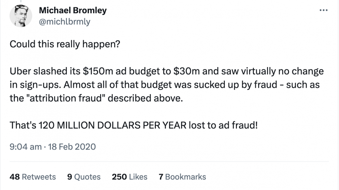339x190 pixels.
Task: Click the 18 Feb 2020 date
Action: 72,147
